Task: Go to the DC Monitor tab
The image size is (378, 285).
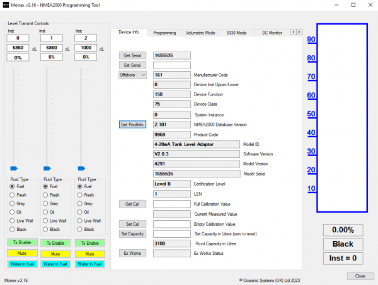Action: pyautogui.click(x=272, y=33)
